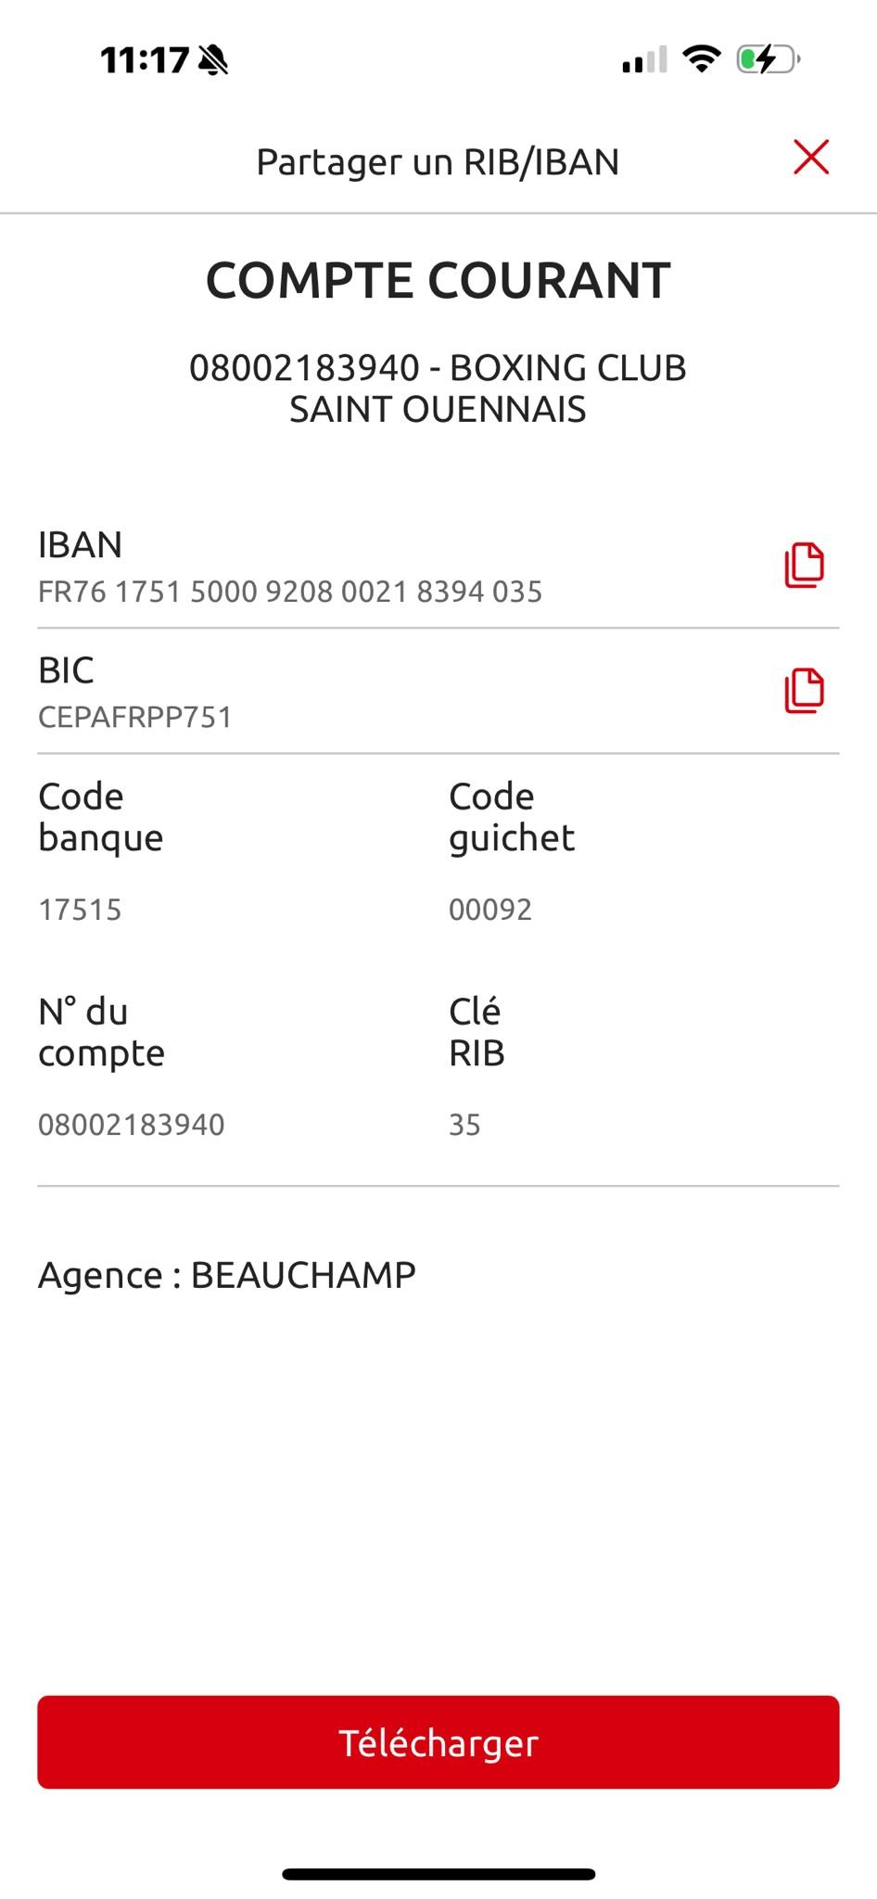Tap the battery charging icon
The height and width of the screenshot is (1899, 877).
point(768,59)
